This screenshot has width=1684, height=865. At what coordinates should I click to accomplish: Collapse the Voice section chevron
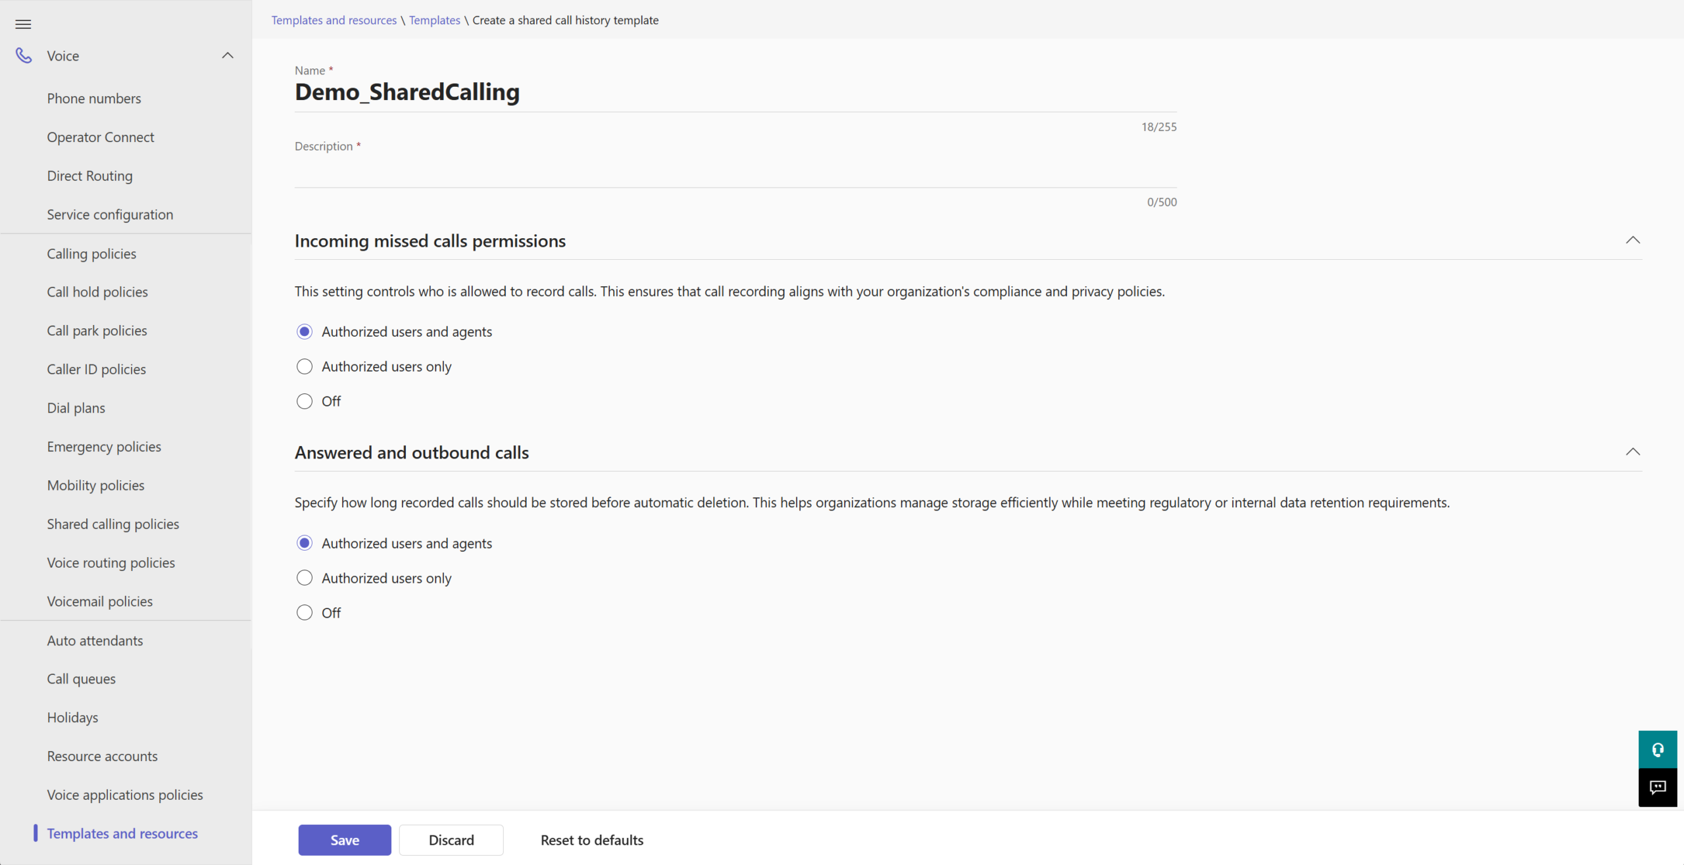tap(228, 56)
